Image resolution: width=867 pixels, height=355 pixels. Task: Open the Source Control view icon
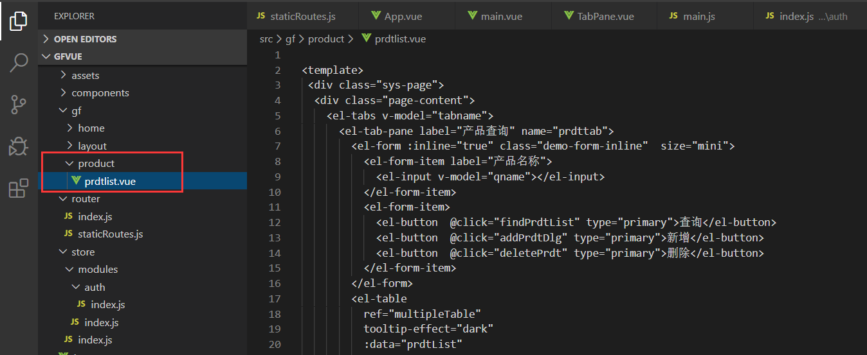19,105
